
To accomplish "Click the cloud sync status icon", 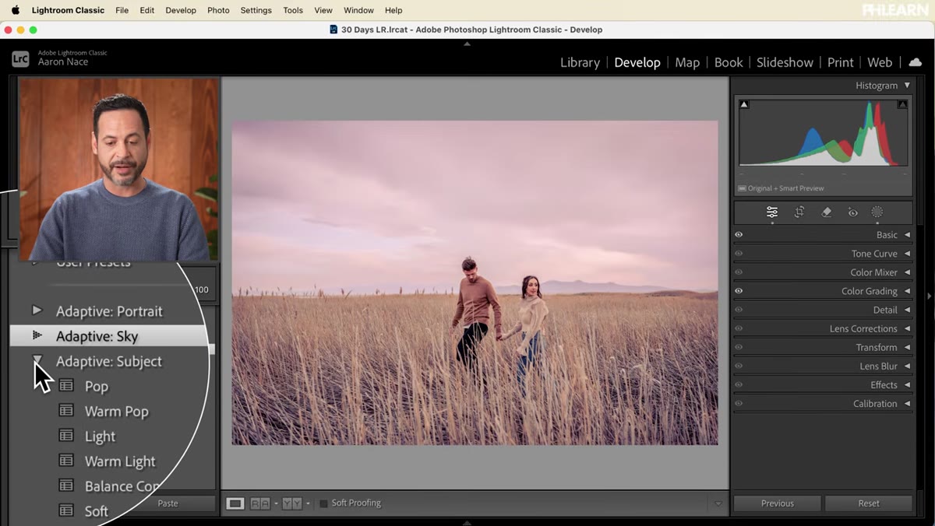I will pos(916,62).
